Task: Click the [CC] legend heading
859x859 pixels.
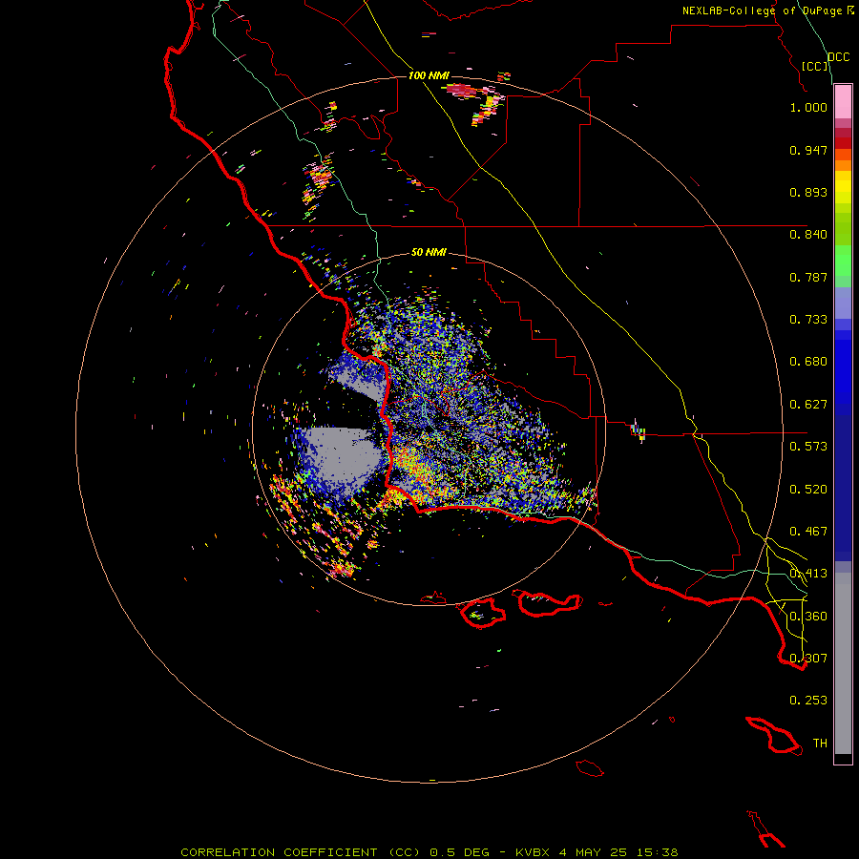Action: click(815, 66)
